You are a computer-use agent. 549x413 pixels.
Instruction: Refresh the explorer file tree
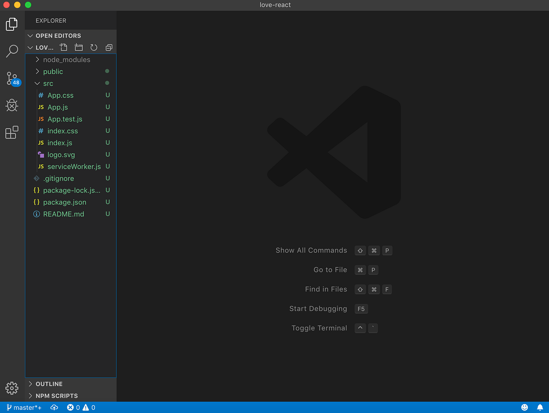[94, 47]
